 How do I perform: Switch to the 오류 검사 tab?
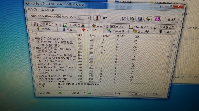[x=116, y=31]
